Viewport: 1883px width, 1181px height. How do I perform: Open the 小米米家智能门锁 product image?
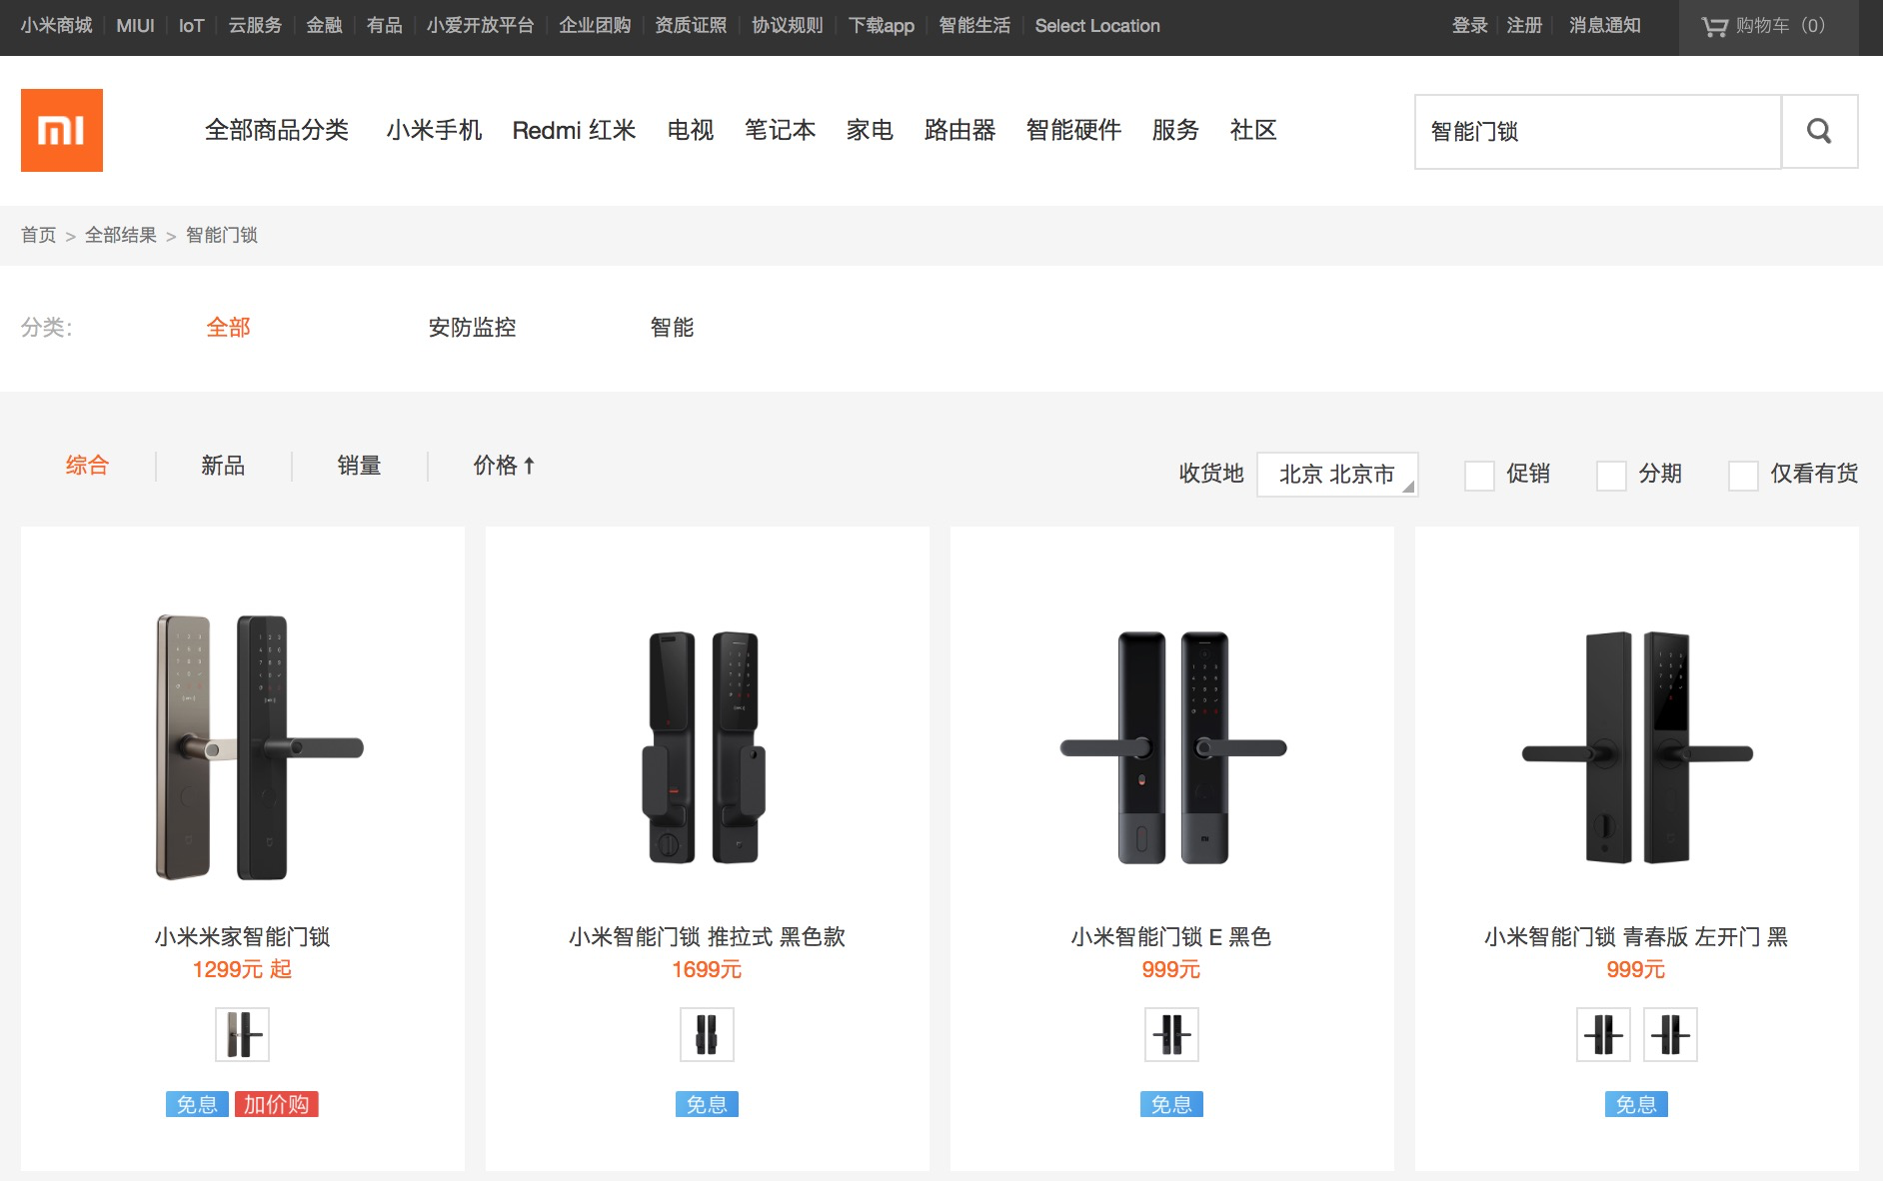(x=259, y=747)
